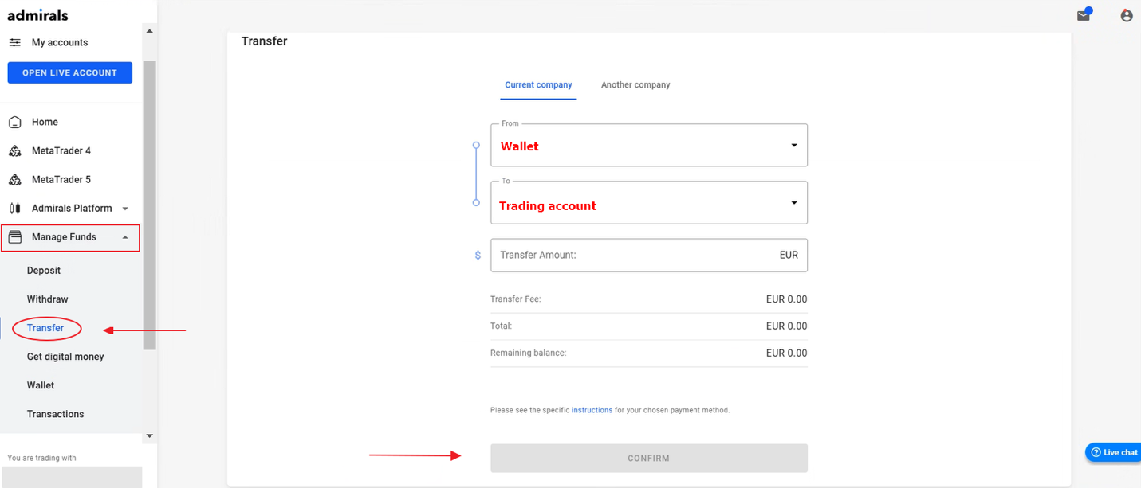Click the Remaining balance row
The width and height of the screenshot is (1141, 488).
649,353
